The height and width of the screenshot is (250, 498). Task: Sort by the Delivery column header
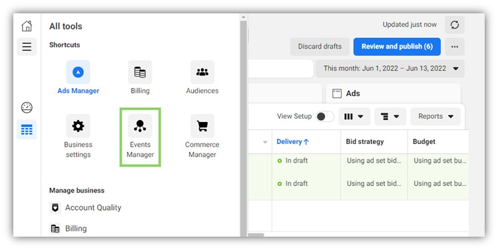[292, 142]
